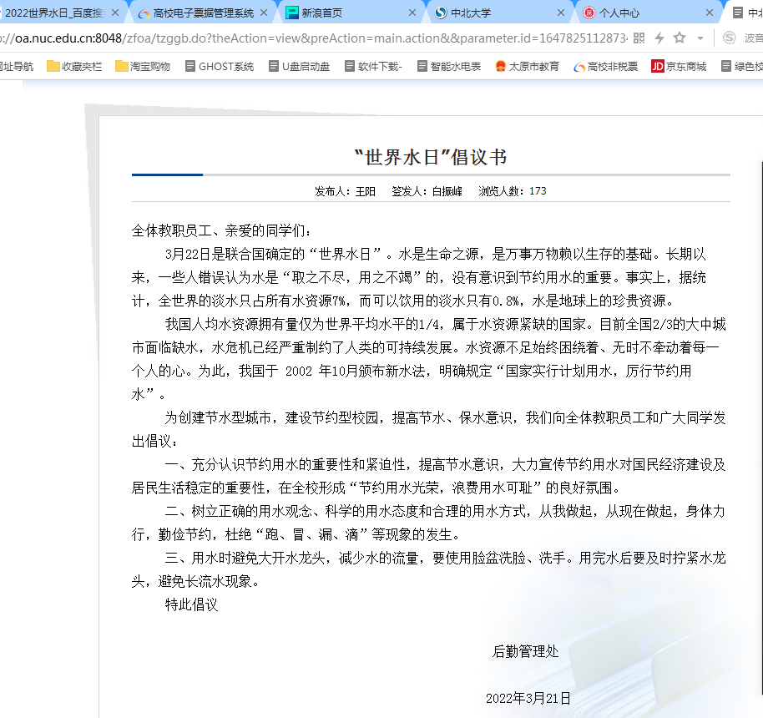
Task: Click the QR code icon in address bar
Action: click(639, 38)
